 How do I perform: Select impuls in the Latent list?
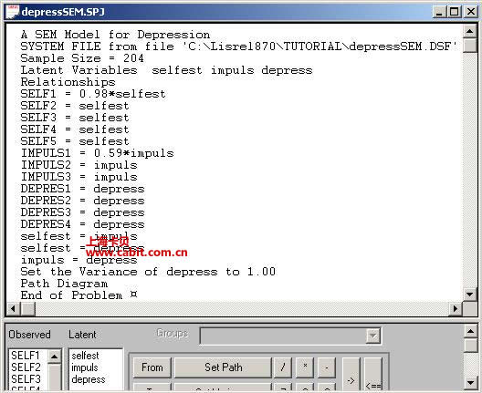(x=85, y=367)
